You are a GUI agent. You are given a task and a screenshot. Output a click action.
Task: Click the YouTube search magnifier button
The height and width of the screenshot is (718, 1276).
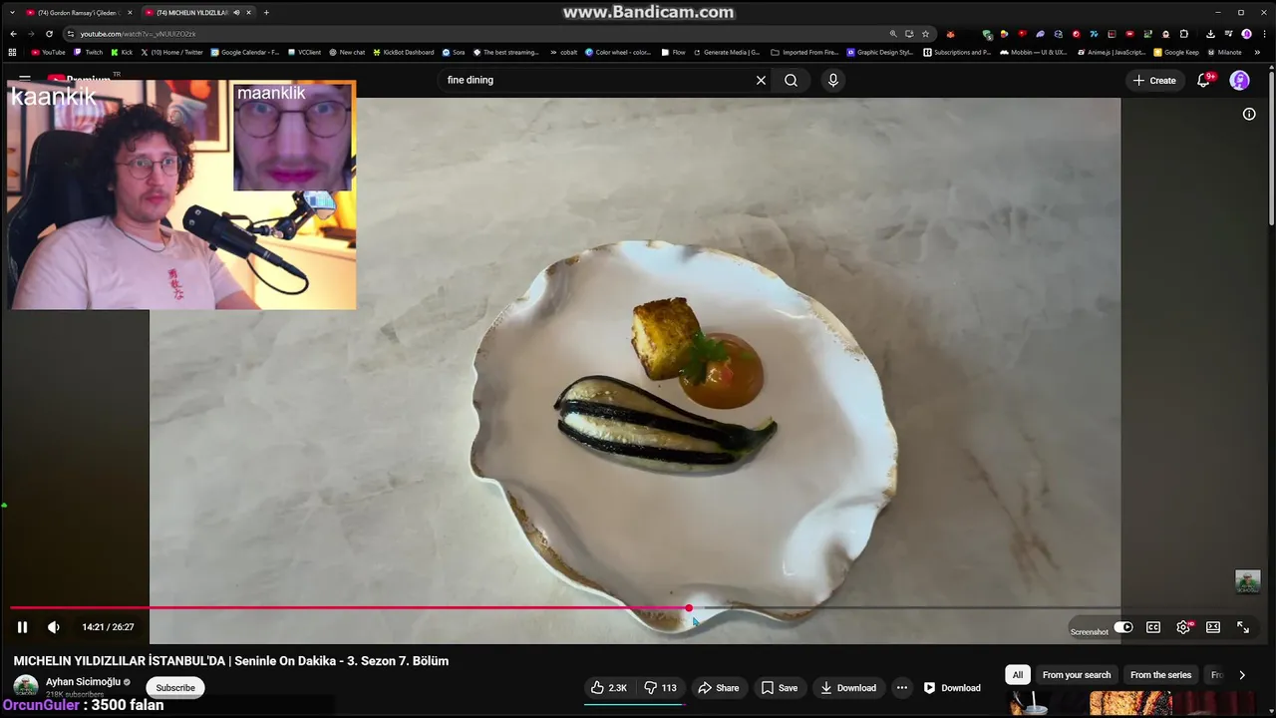coord(791,80)
